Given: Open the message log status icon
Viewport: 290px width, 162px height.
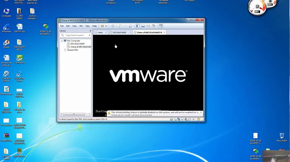Looking at the screenshot, I should click(199, 119).
